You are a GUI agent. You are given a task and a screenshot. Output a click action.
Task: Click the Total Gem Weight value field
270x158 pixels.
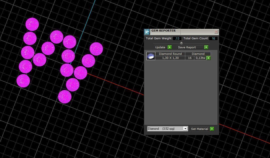(x=177, y=39)
